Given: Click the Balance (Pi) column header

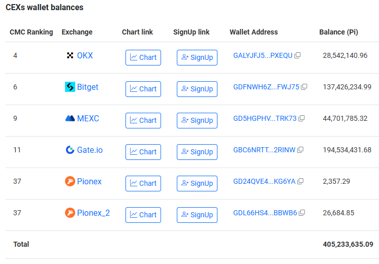Looking at the screenshot, I should (338, 32).
